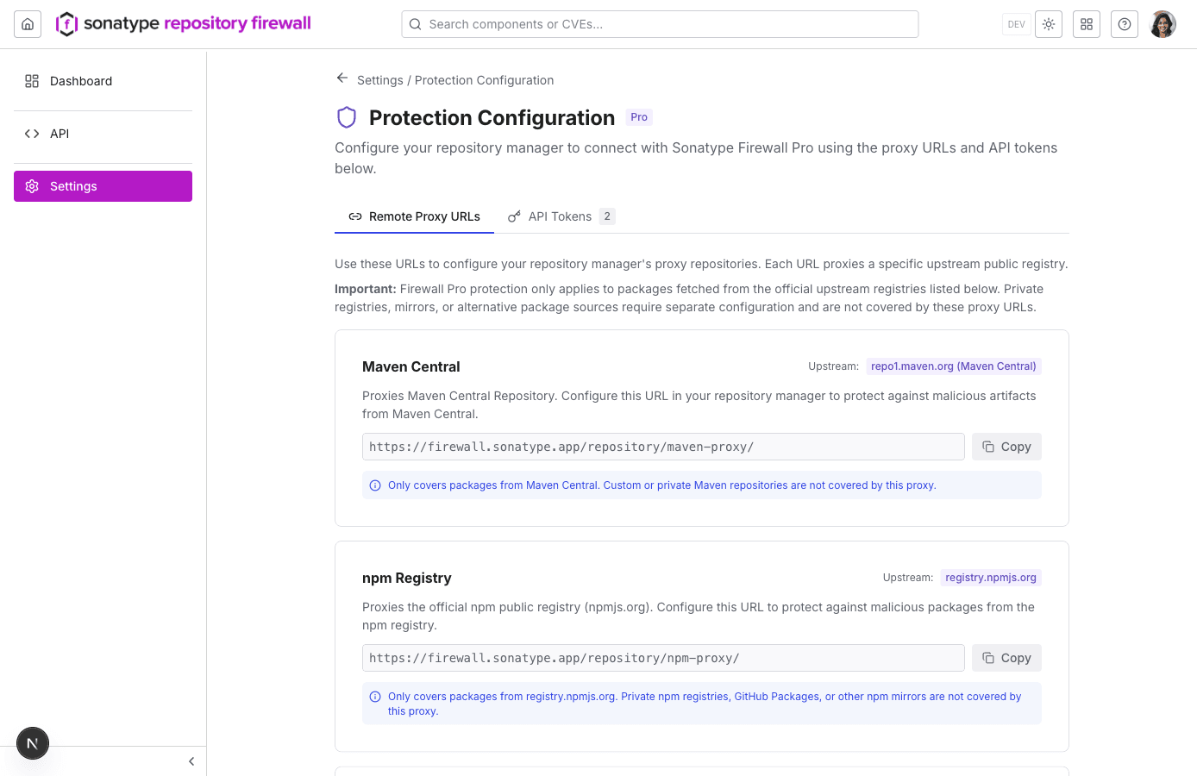Viewport: 1197px width, 776px height.
Task: Open the Settings breadcrumb link
Action: tap(379, 80)
